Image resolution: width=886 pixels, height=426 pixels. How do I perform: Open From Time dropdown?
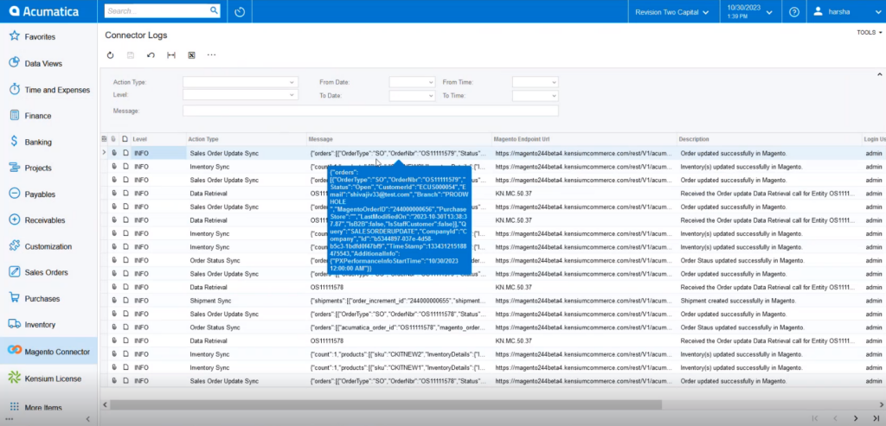click(554, 82)
